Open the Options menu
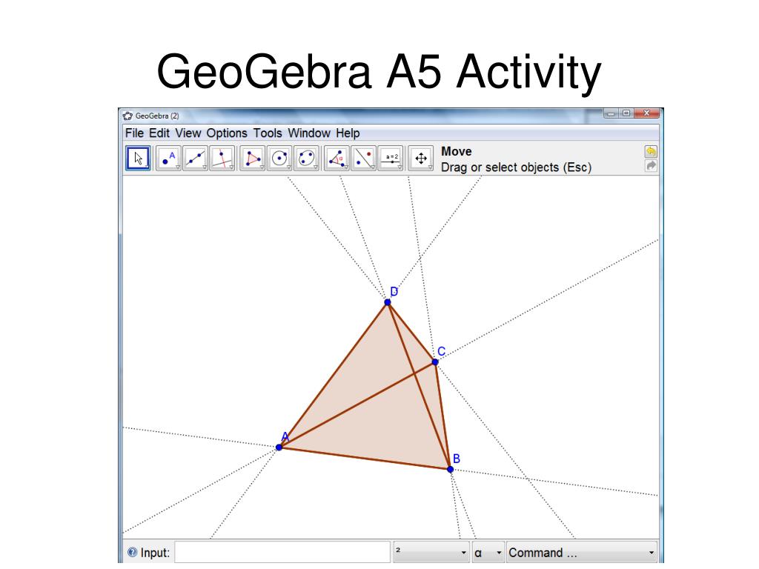Viewport: 759px width, 569px height. pos(227,133)
